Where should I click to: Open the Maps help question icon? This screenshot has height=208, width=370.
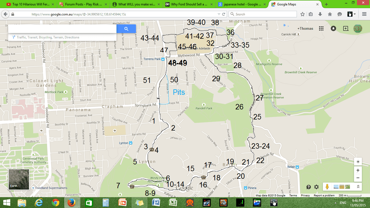coord(309,187)
